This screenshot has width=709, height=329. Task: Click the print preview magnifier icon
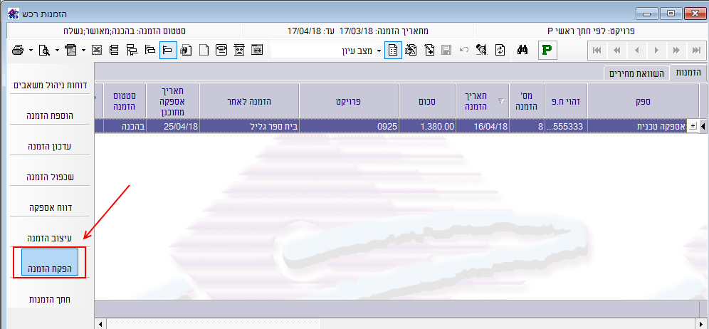(44, 50)
